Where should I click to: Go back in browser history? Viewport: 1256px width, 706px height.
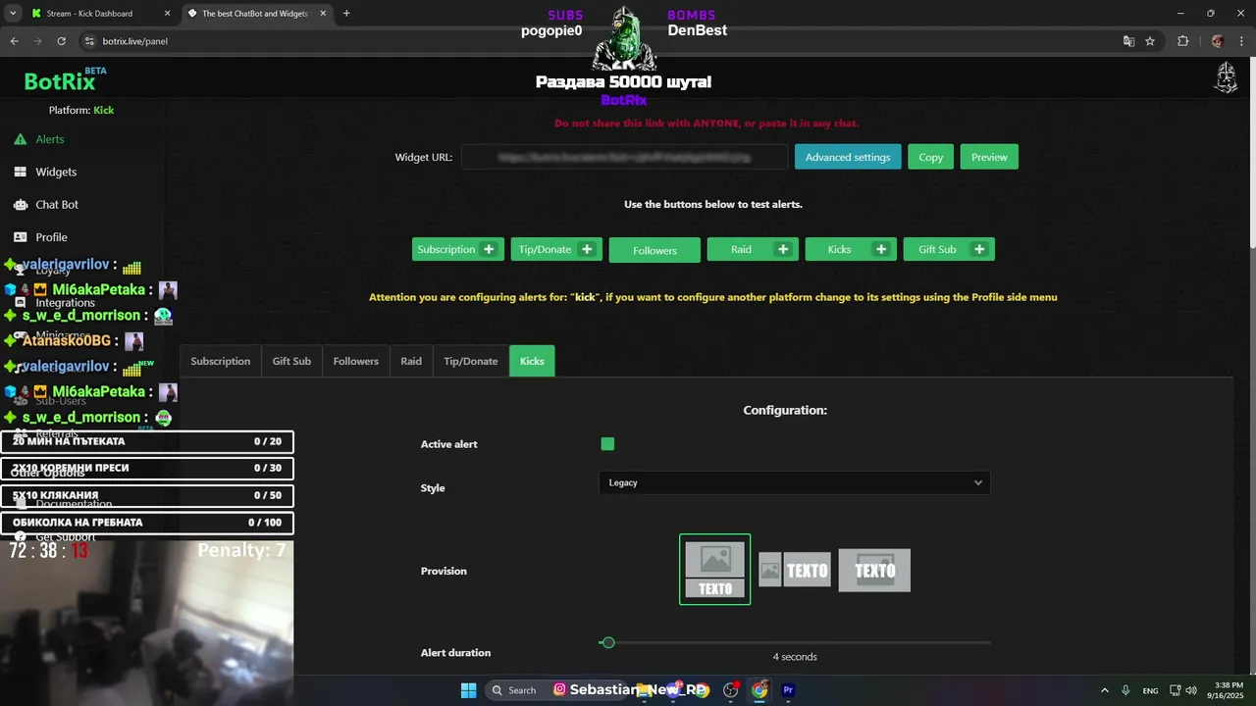(14, 41)
